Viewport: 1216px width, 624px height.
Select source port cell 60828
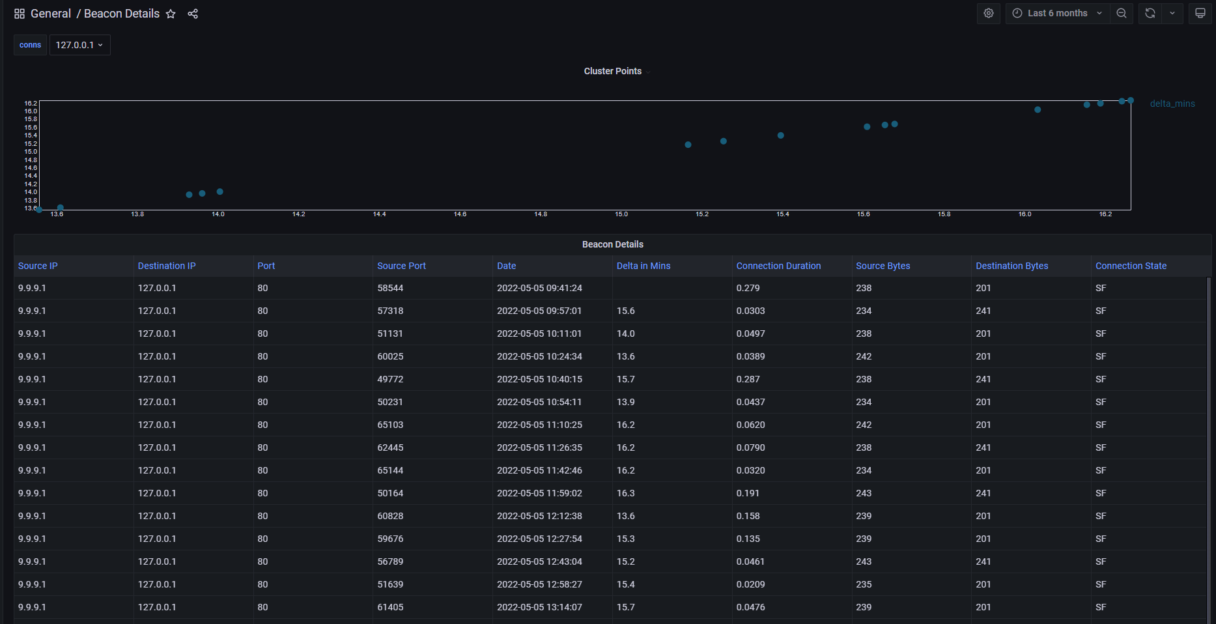tap(433, 516)
